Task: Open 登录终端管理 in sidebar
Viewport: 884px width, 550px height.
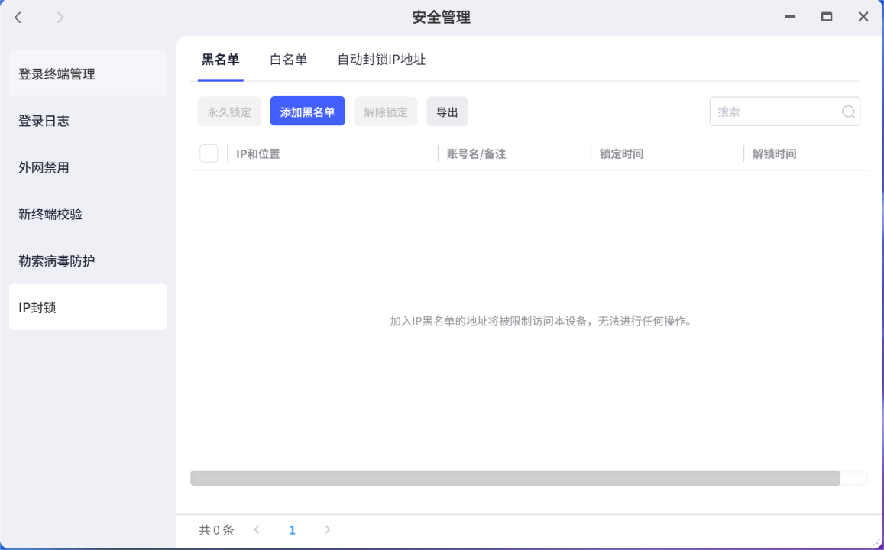Action: 88,74
